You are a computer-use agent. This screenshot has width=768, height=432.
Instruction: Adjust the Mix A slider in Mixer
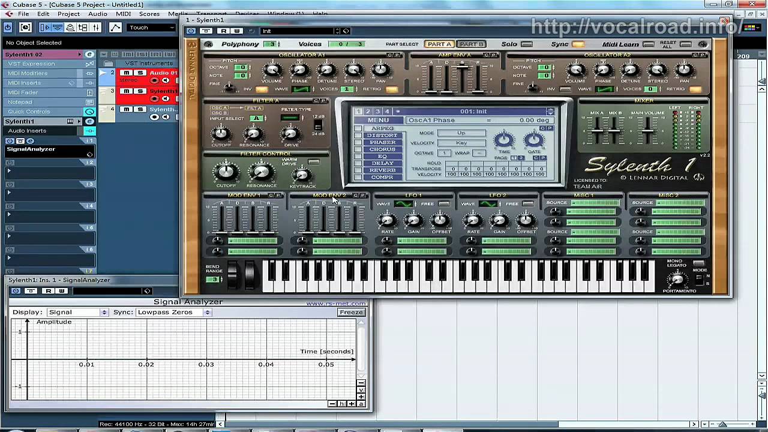pos(597,130)
